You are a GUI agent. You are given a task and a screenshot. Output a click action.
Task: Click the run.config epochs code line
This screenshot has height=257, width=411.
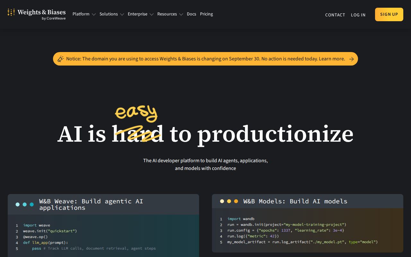click(286, 230)
